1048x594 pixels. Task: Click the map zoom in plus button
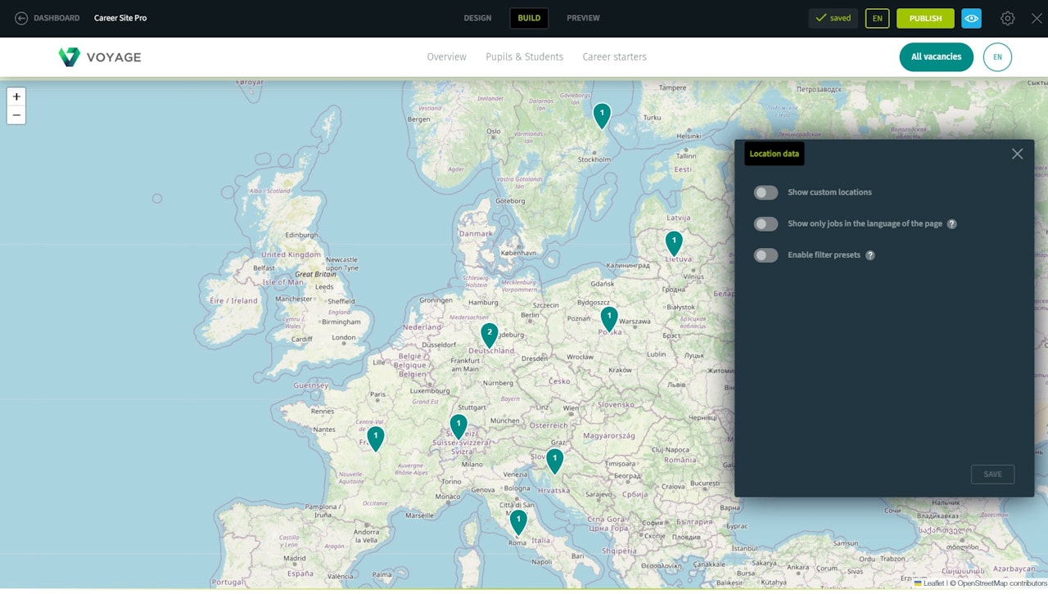[x=16, y=97]
